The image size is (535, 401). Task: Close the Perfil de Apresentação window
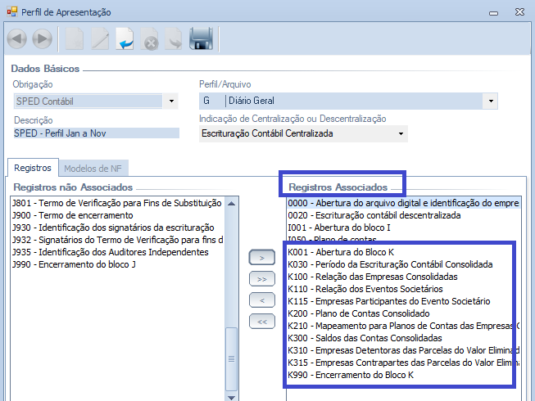(519, 12)
